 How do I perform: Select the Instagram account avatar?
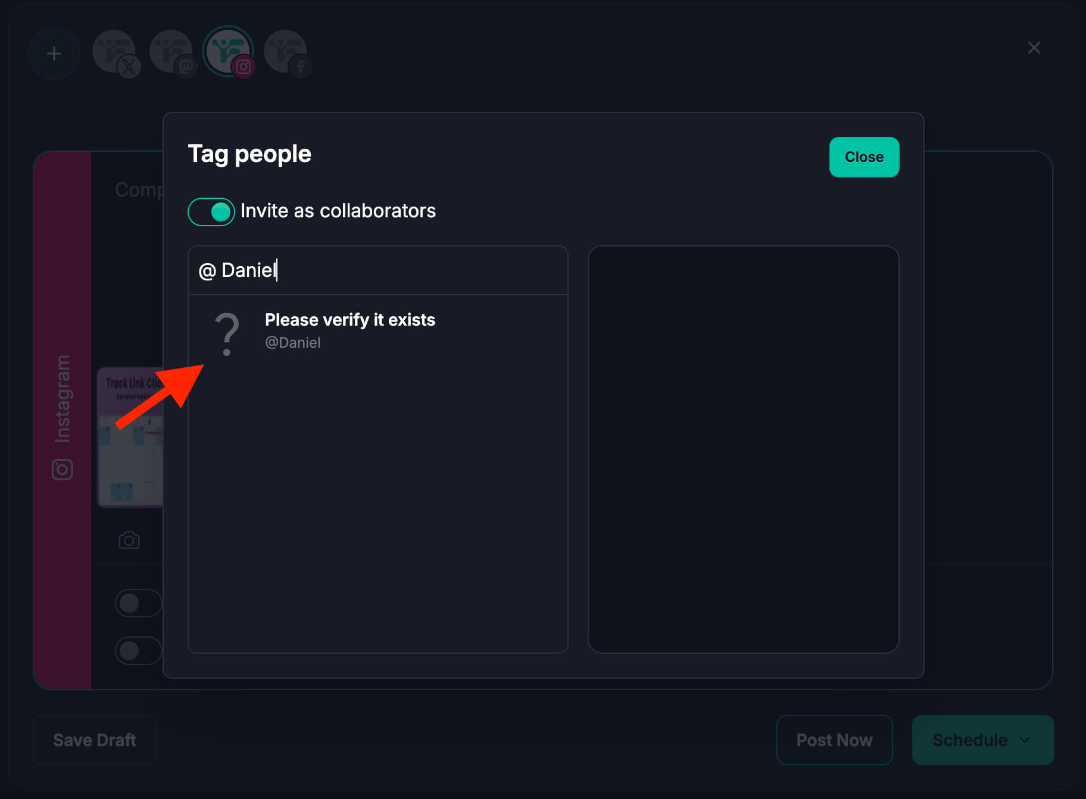tap(228, 52)
